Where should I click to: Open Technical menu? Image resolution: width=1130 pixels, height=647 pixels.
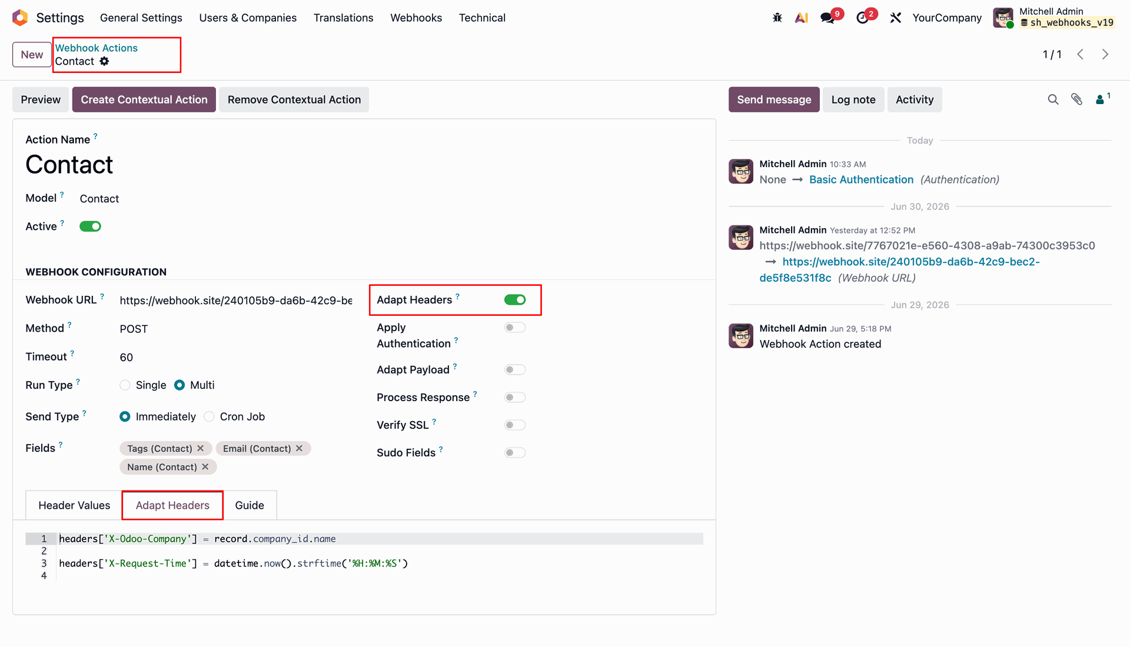[x=482, y=18]
